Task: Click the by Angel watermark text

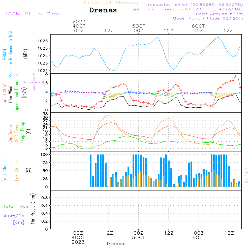Action: coord(246,175)
